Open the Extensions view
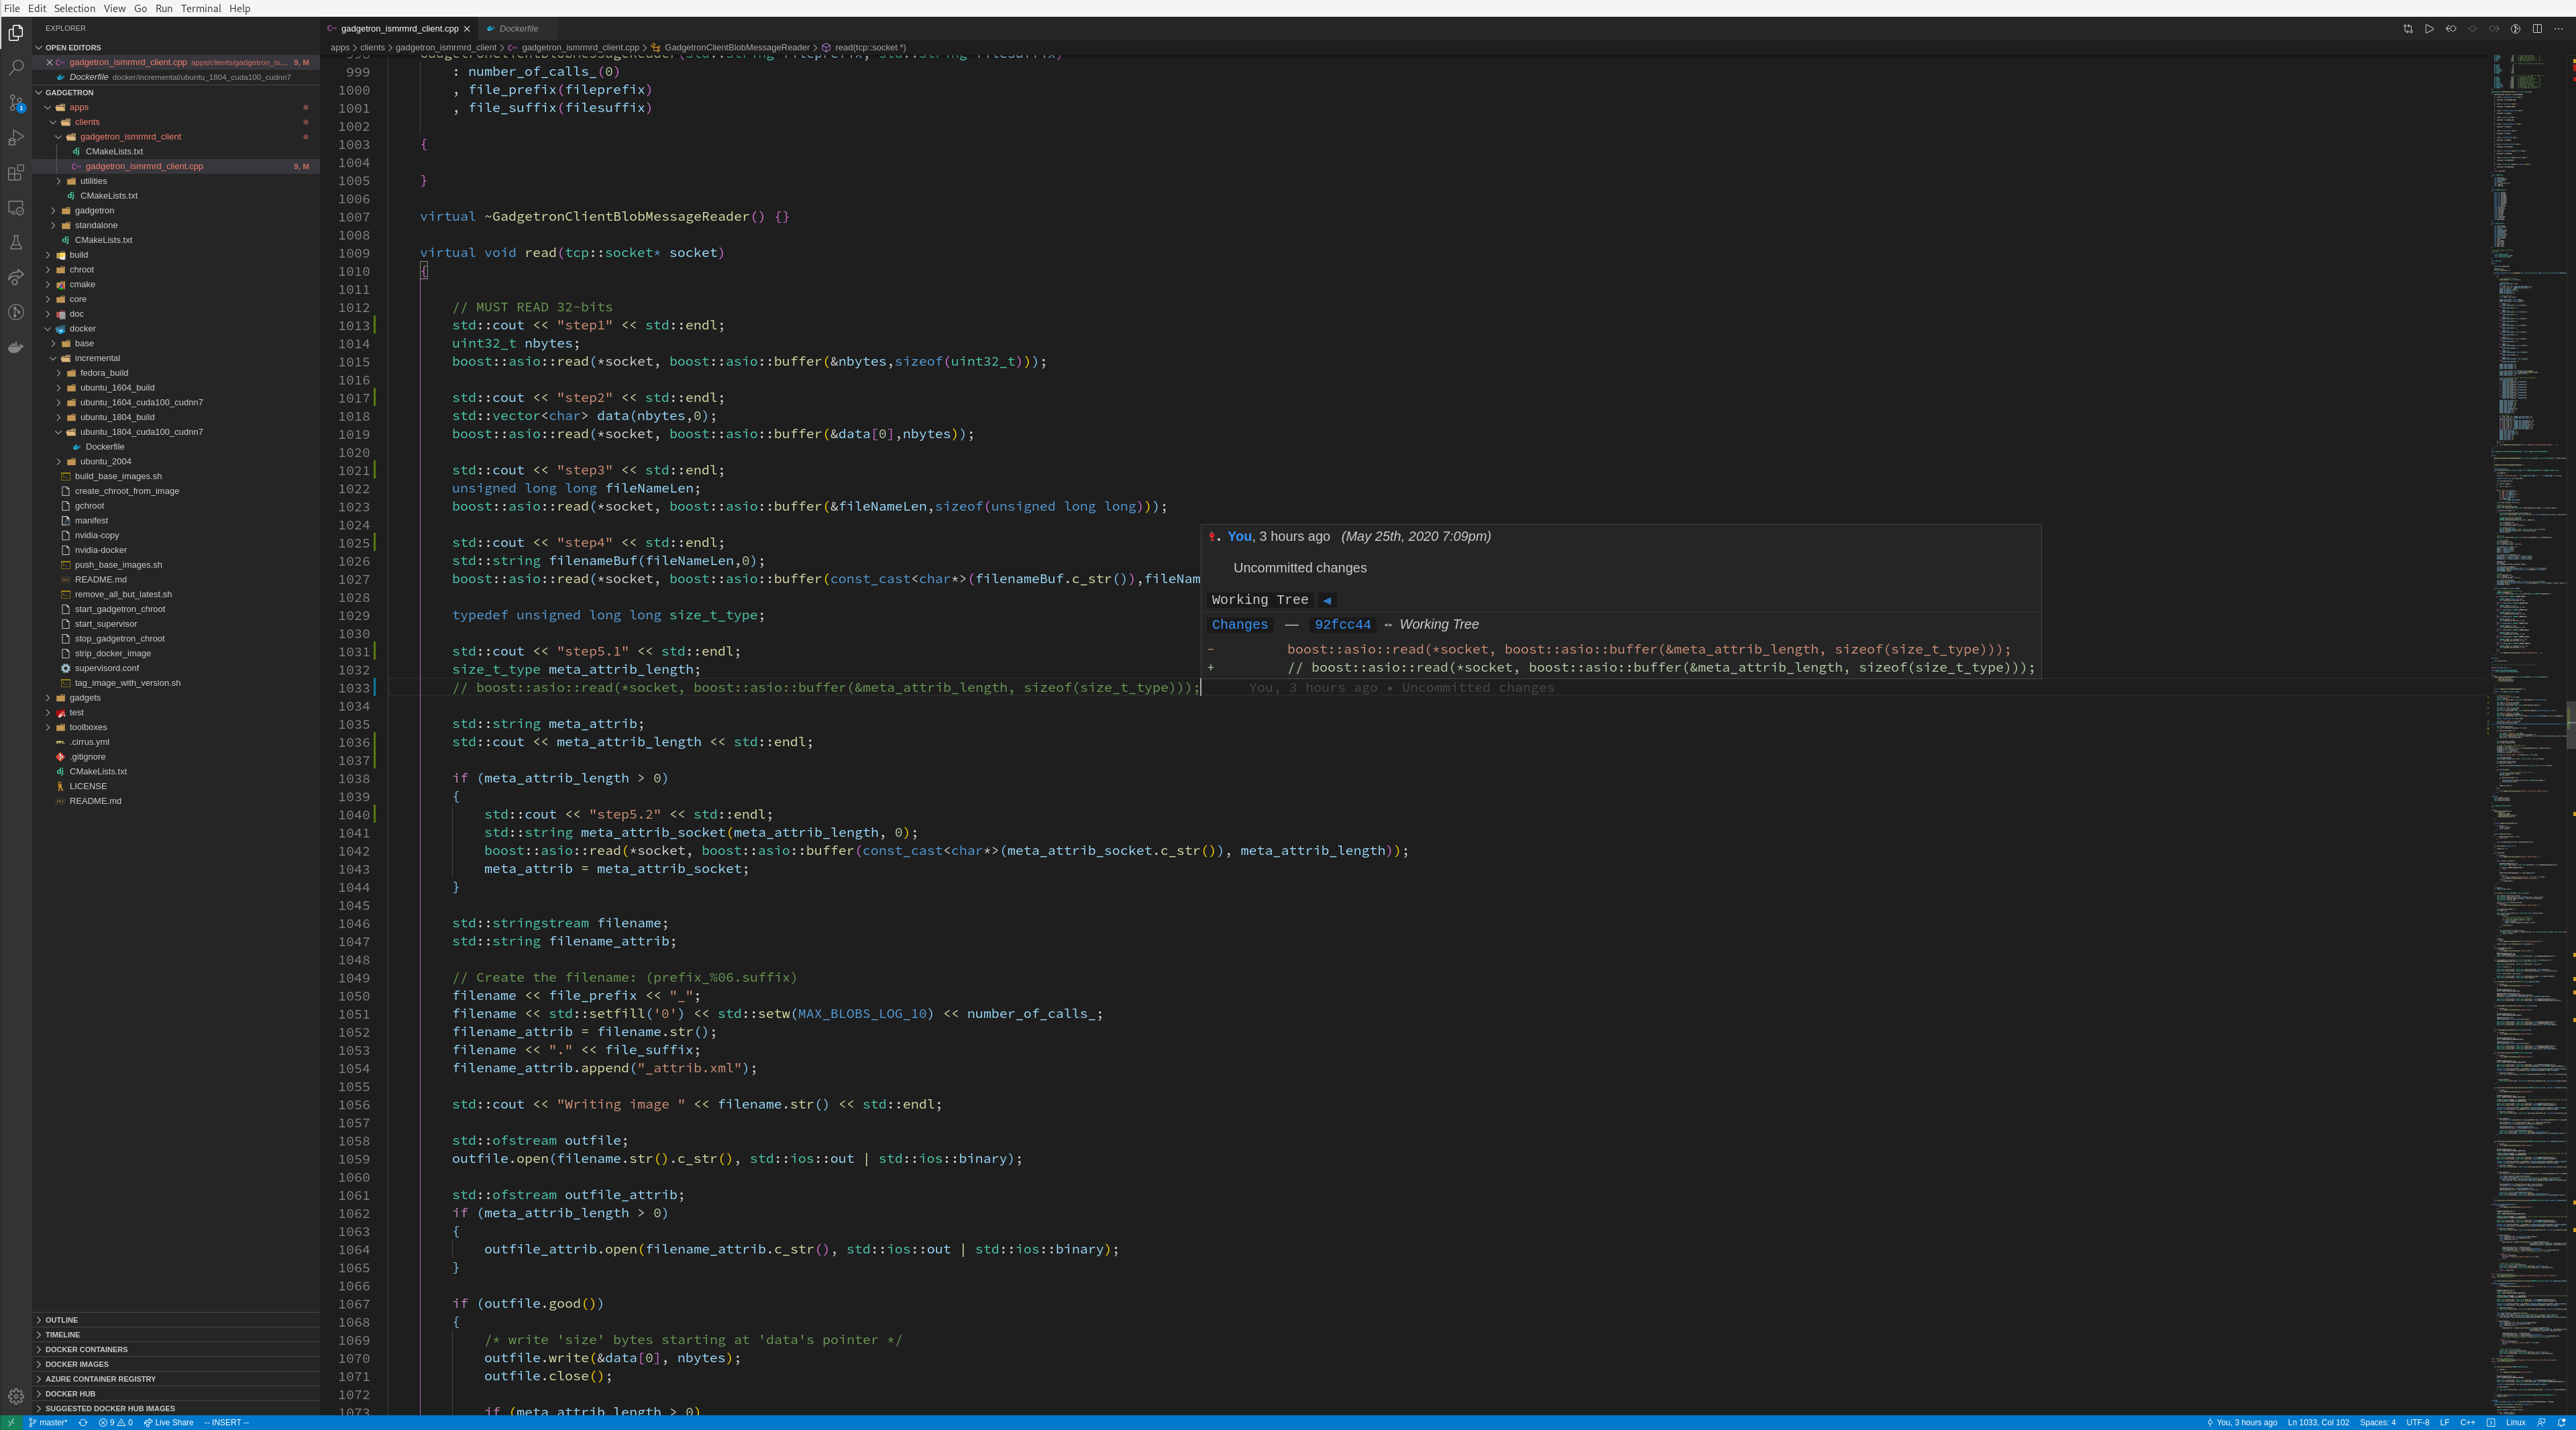 coord(16,173)
